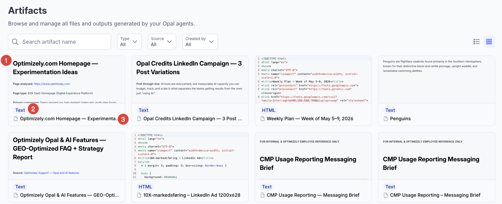Click file icon beside Weekly Plan artifact
The width and height of the screenshot is (502, 204).
[x=262, y=119]
